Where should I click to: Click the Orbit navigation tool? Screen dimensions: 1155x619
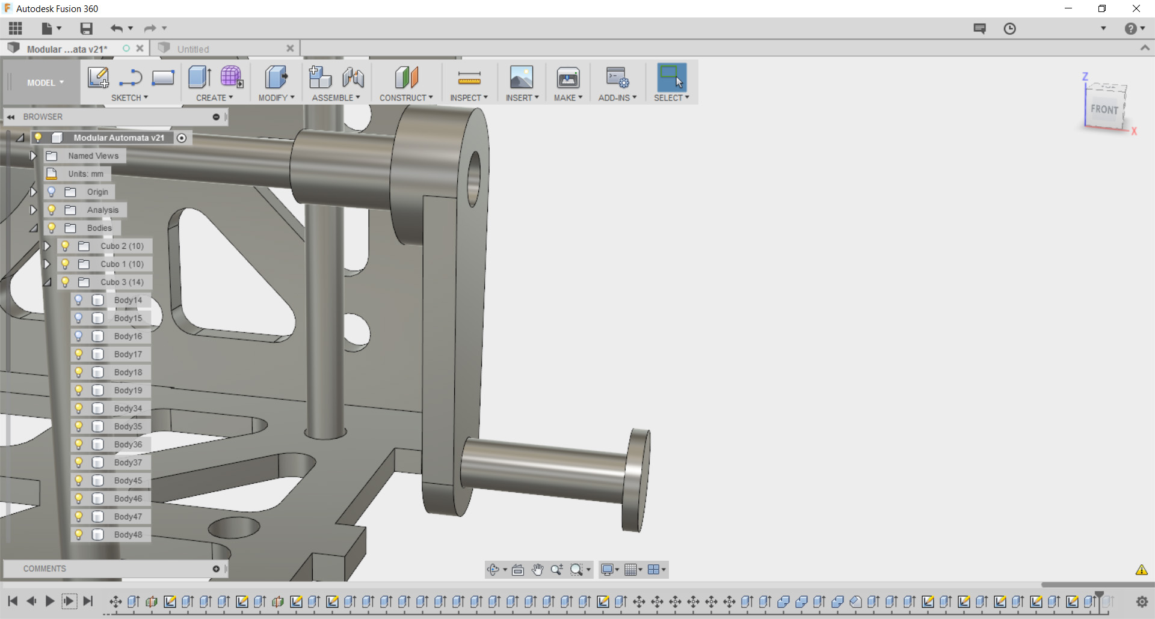[493, 570]
